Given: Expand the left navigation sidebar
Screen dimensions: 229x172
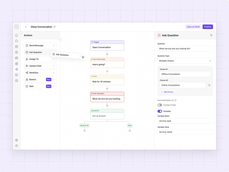Looking at the screenshot, I should point(20,31).
